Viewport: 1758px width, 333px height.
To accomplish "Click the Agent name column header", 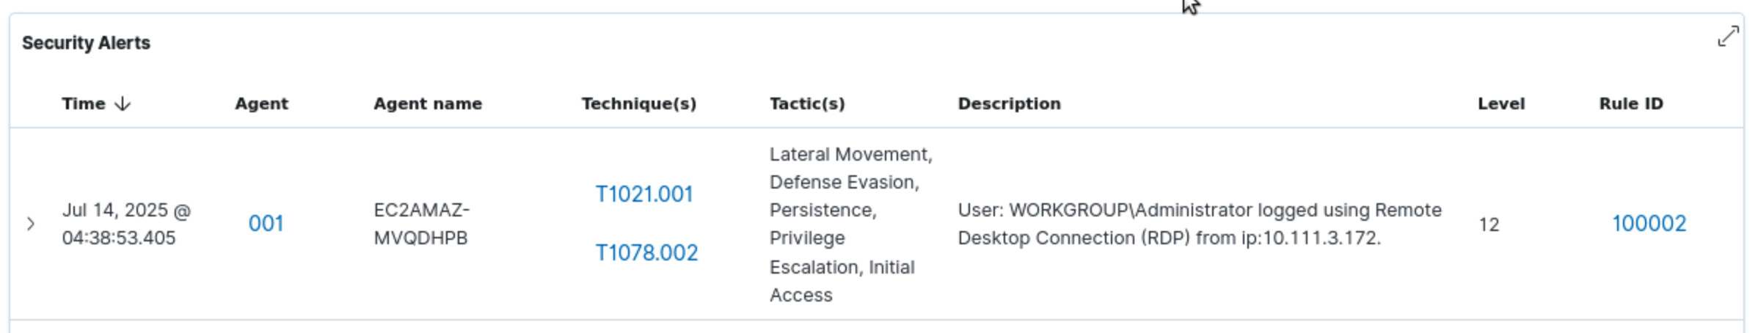I will click(x=428, y=104).
